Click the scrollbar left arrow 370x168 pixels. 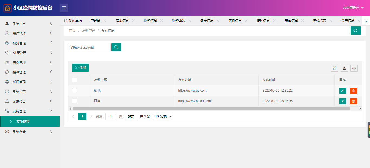coord(70,109)
